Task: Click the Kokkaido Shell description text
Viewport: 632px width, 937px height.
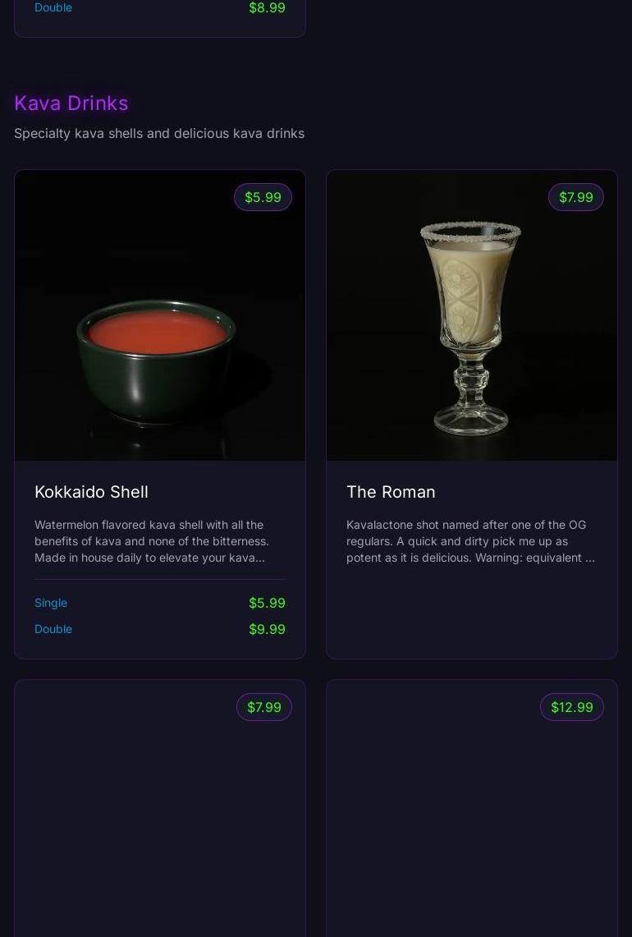Action: click(159, 541)
